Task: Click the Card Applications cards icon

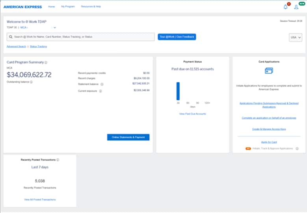Action: (269, 70)
